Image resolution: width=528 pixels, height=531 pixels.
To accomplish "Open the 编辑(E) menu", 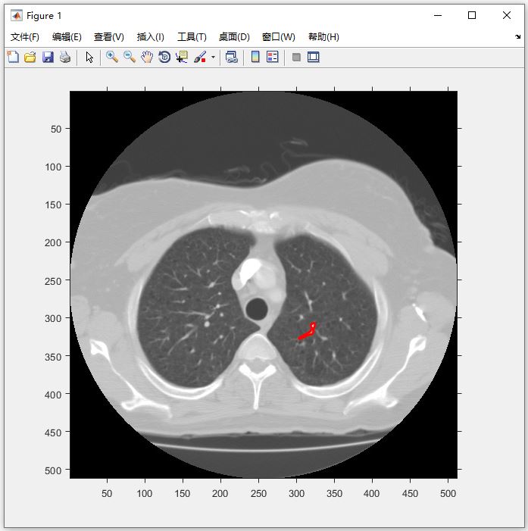I will click(x=67, y=36).
